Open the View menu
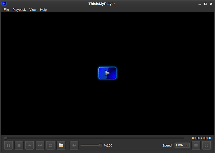This screenshot has height=153, width=215. coord(33,10)
